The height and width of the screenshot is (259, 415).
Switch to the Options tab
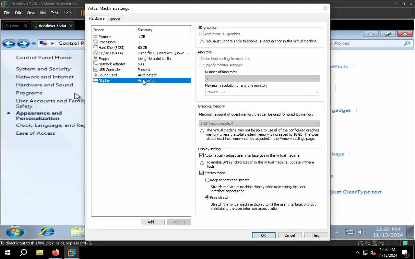coord(114,19)
